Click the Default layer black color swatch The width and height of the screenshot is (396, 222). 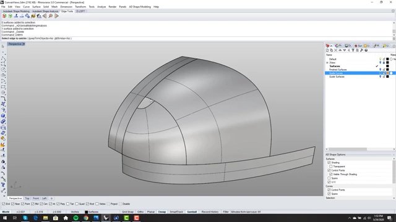click(x=387, y=59)
